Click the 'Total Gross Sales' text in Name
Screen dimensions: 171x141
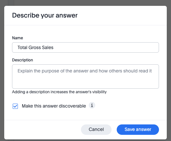pyautogui.click(x=35, y=47)
